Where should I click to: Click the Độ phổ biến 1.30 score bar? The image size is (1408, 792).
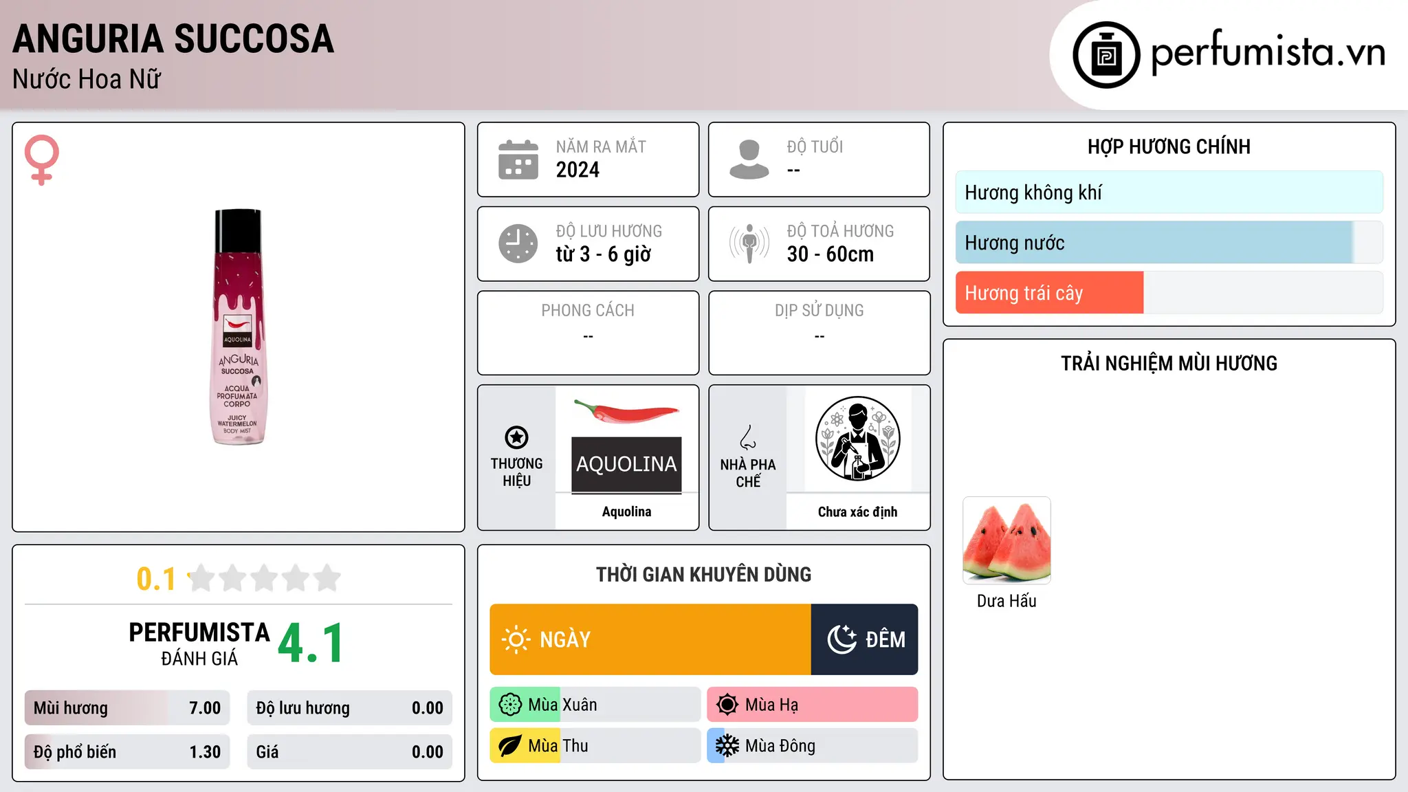[x=127, y=752]
